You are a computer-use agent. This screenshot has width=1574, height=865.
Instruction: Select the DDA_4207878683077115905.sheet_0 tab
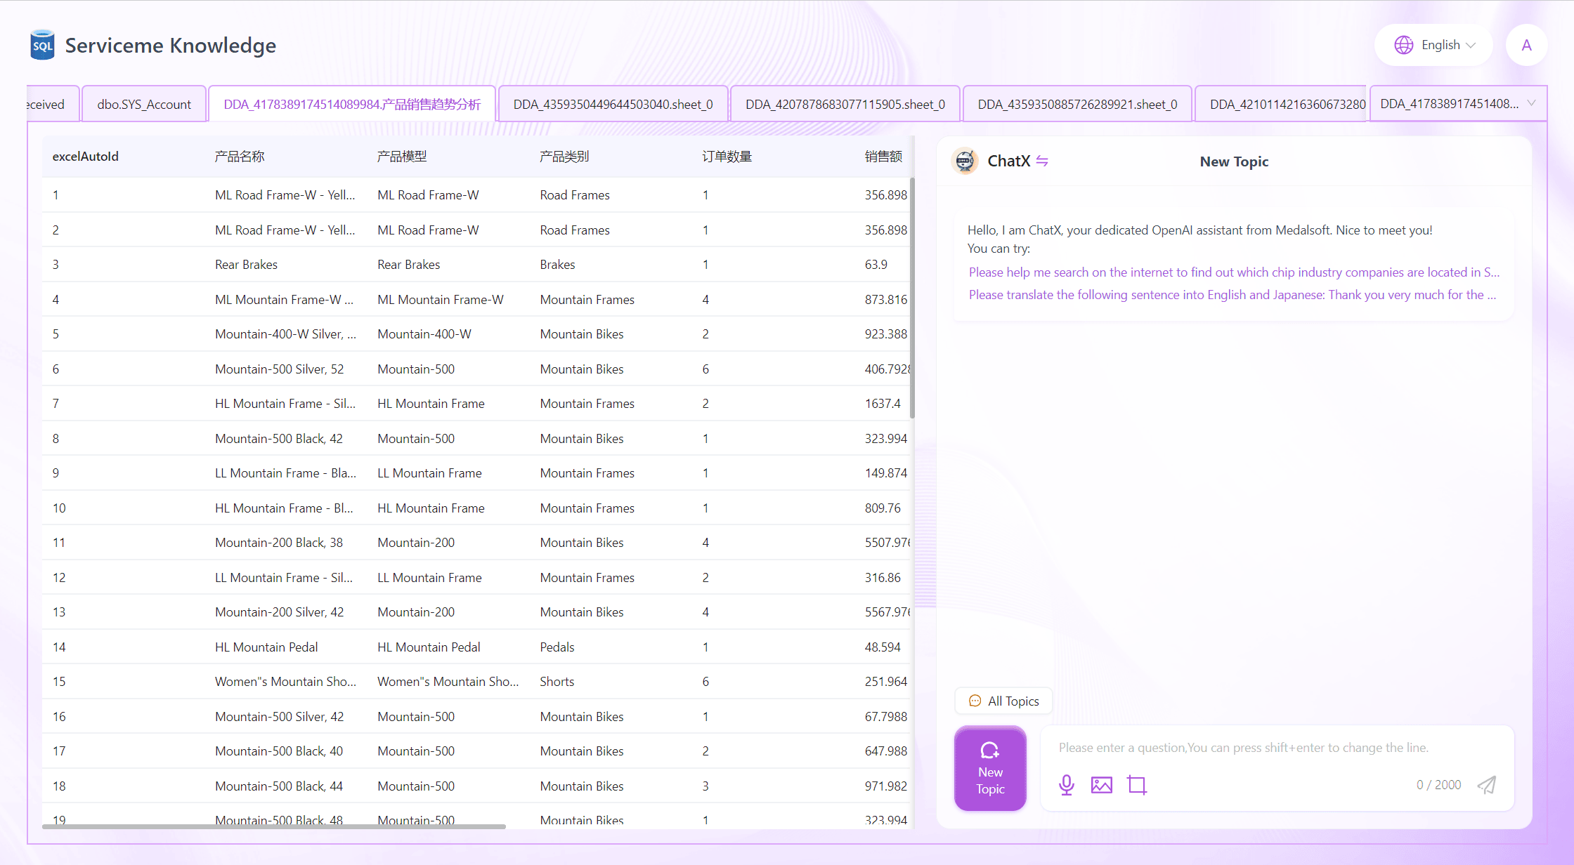[845, 104]
